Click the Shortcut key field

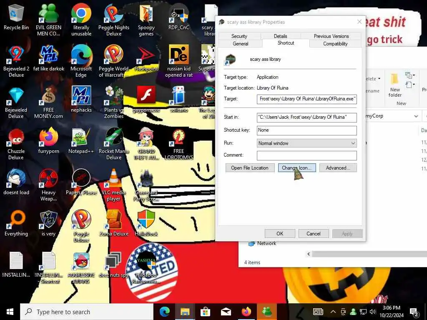[x=306, y=130]
